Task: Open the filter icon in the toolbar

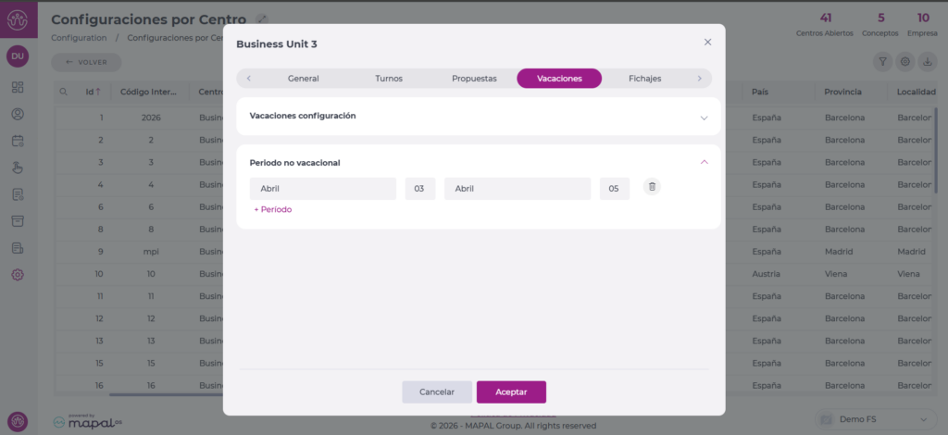Action: 882,62
